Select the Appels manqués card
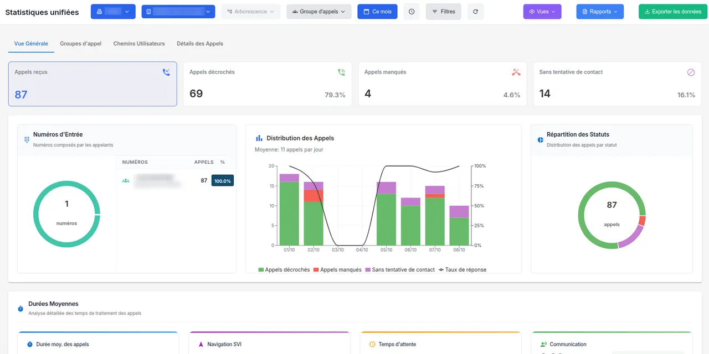 point(443,84)
